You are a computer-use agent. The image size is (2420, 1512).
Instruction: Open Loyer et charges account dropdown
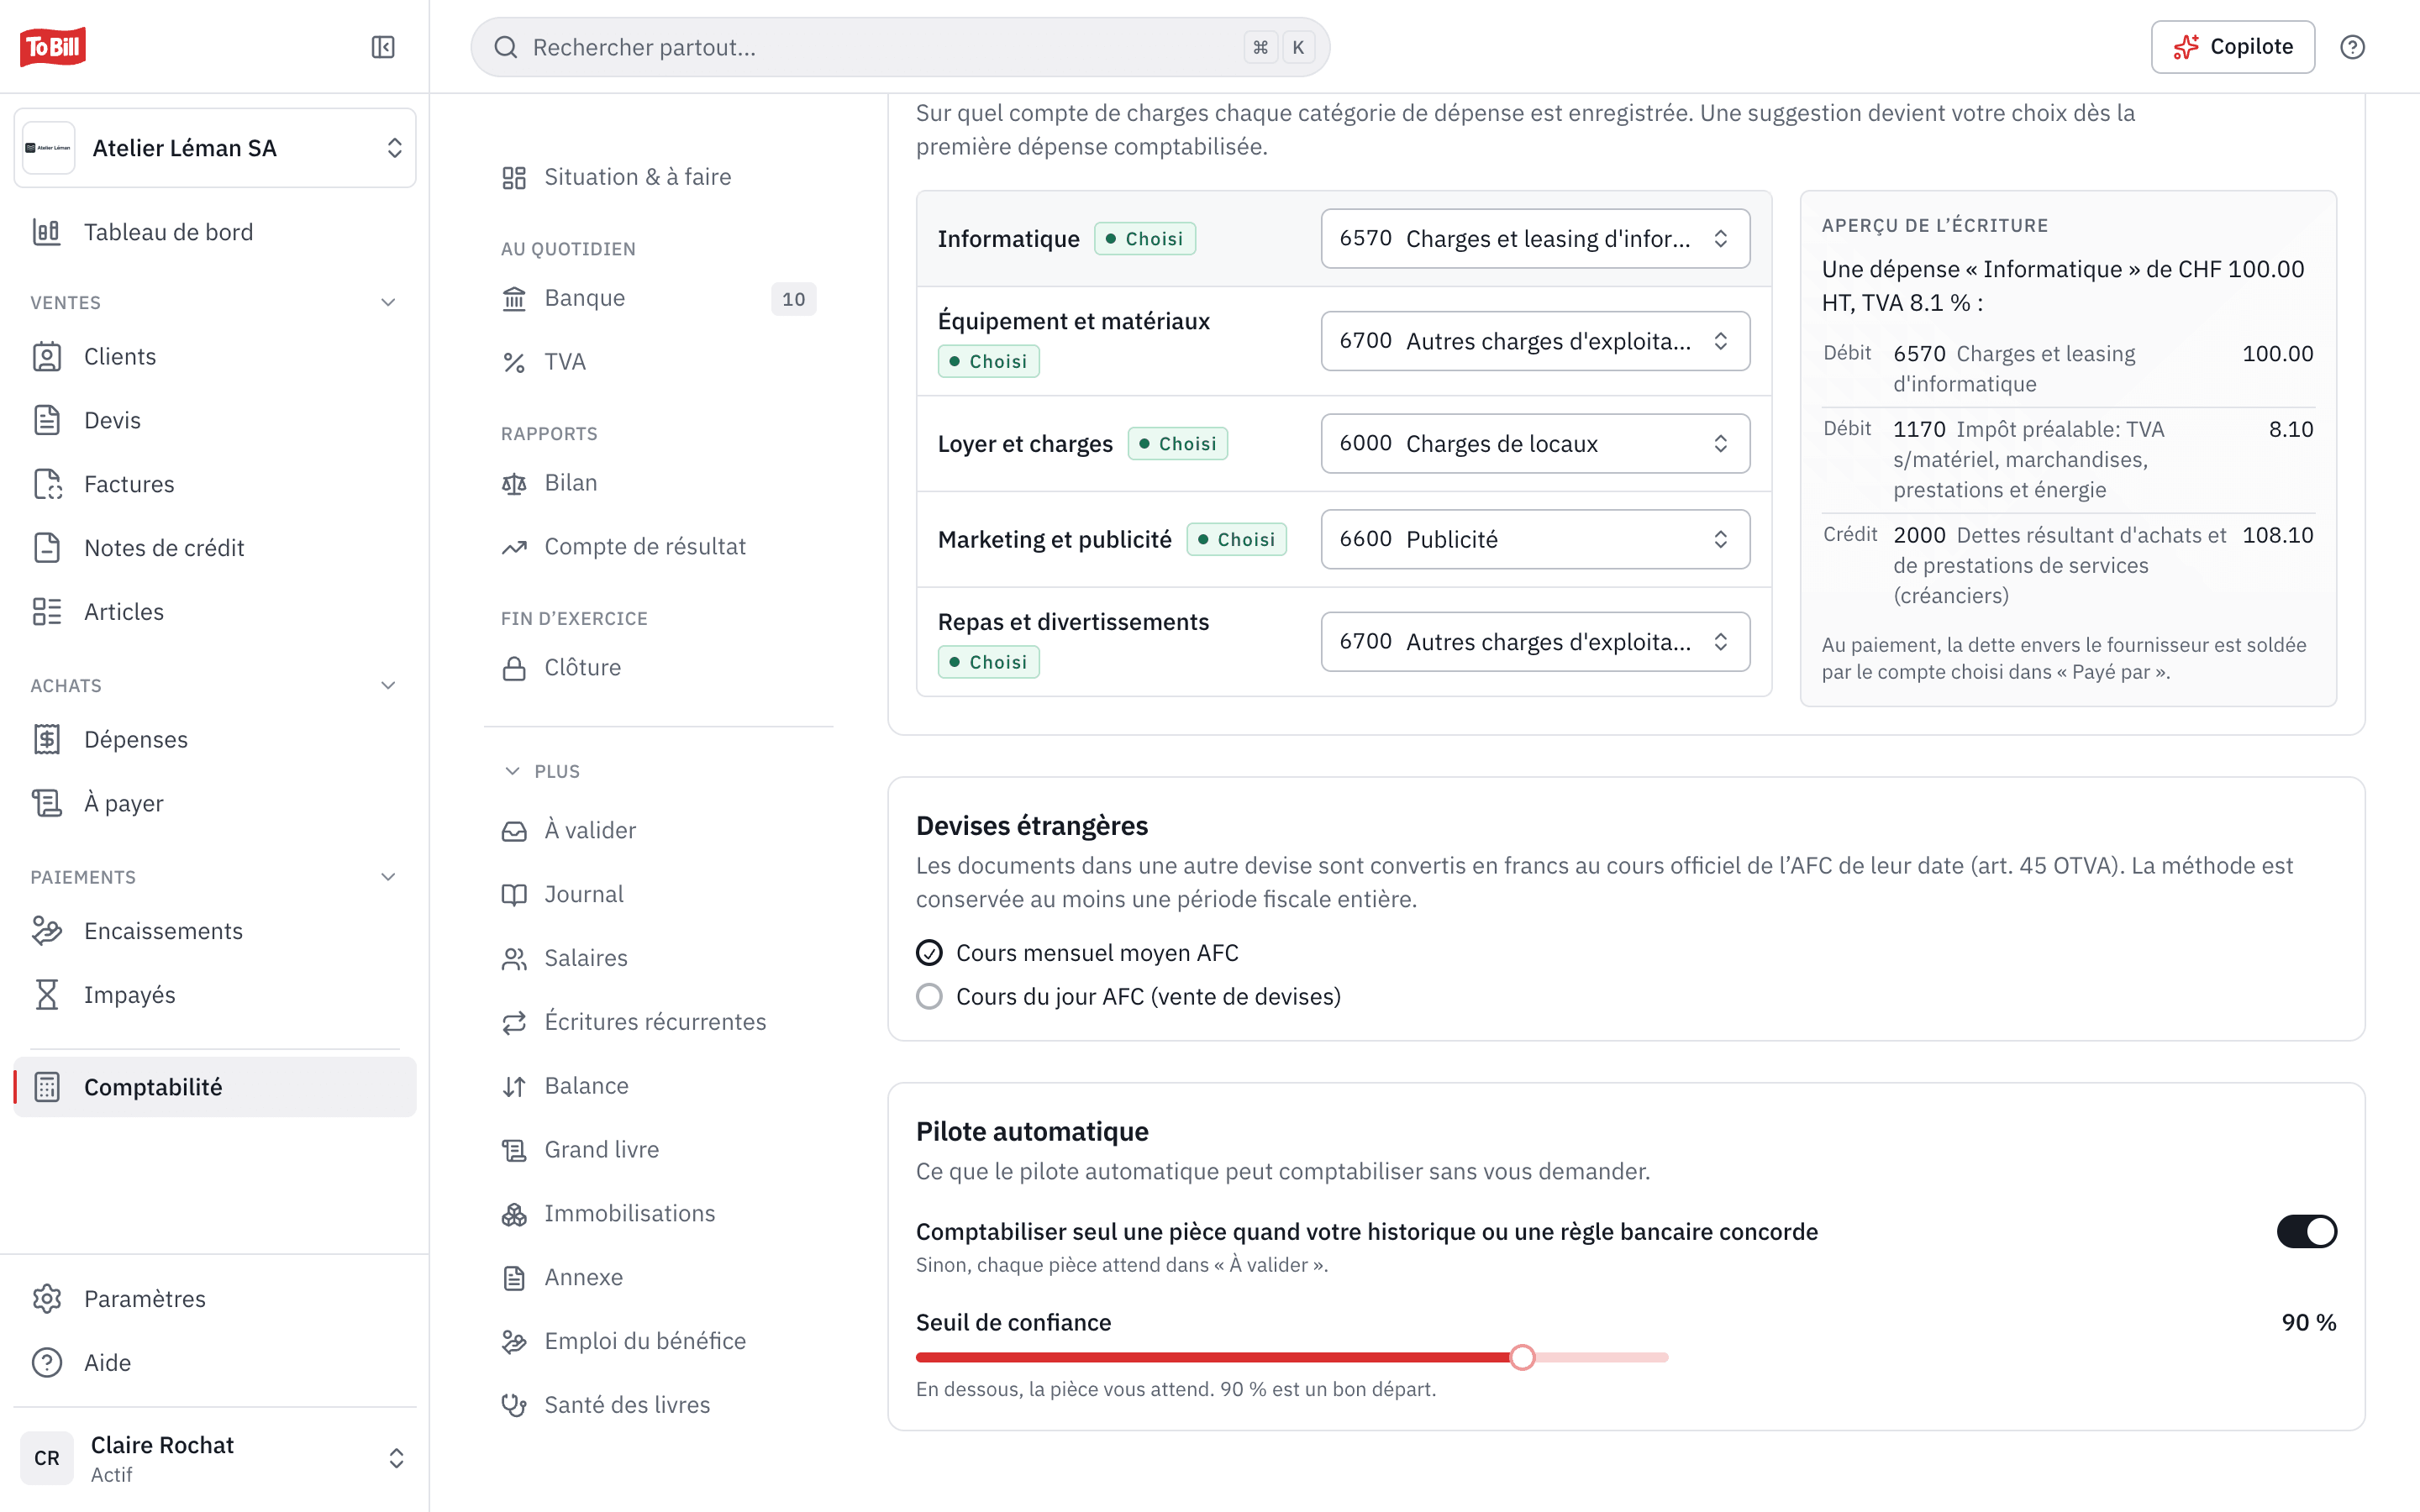click(1535, 444)
